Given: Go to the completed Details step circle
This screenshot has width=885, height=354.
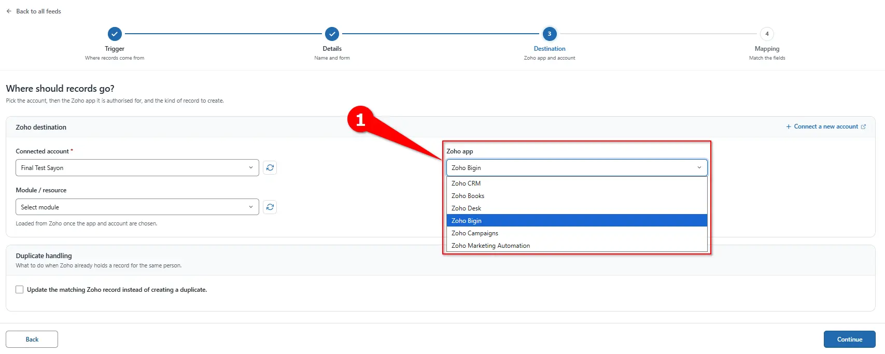Looking at the screenshot, I should tap(332, 34).
